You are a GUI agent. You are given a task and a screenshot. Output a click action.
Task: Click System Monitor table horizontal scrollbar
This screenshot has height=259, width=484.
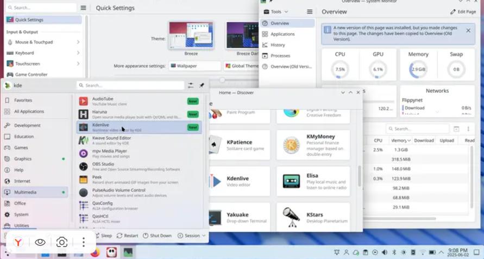point(400,219)
